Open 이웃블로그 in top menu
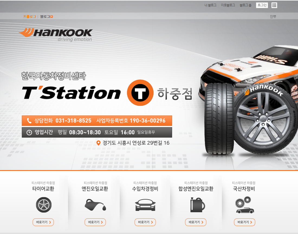The height and width of the screenshot is (236, 298). [228, 5]
